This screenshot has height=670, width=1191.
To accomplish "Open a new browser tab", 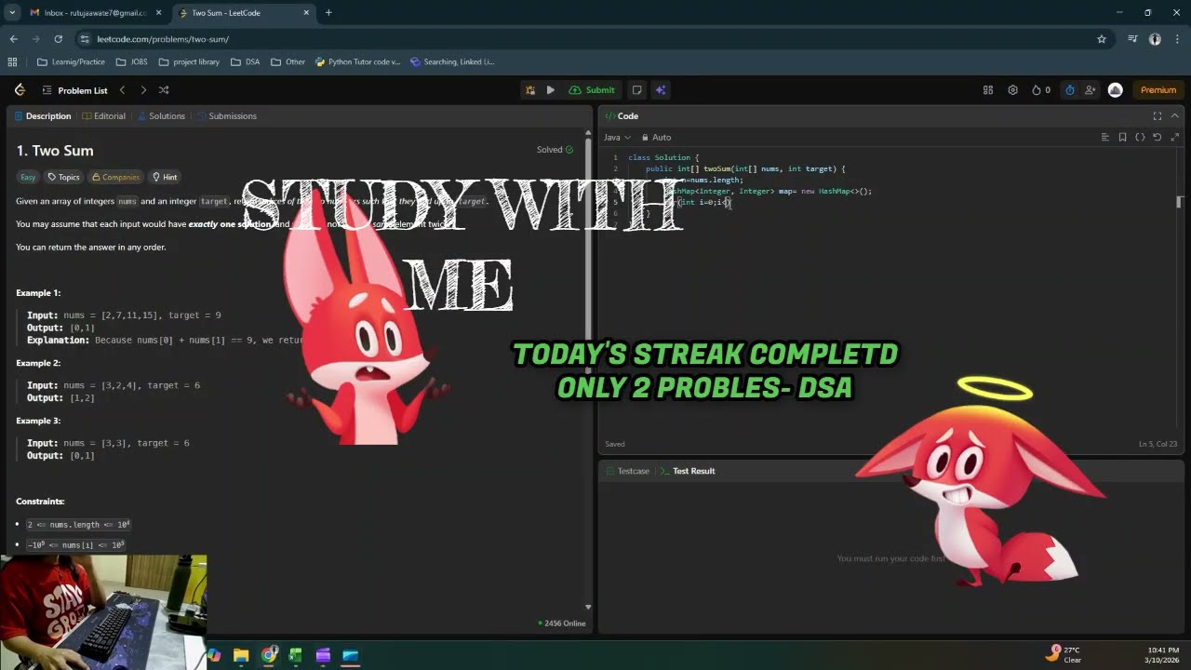I will 328,13.
